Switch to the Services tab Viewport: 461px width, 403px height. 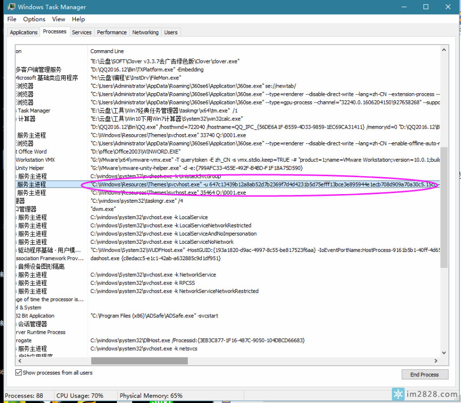pyautogui.click(x=81, y=32)
